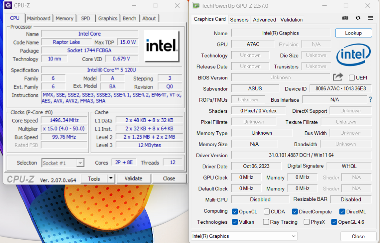The image size is (380, 243).
Task: Click the Intel logo in GPU-Z
Action: click(353, 55)
